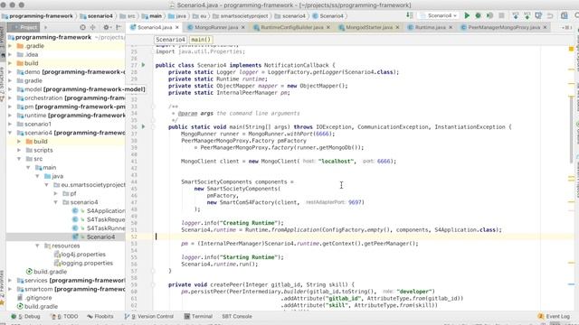The width and height of the screenshot is (579, 325).
Task: Close the Scenario4.java tab
Action: [177, 27]
